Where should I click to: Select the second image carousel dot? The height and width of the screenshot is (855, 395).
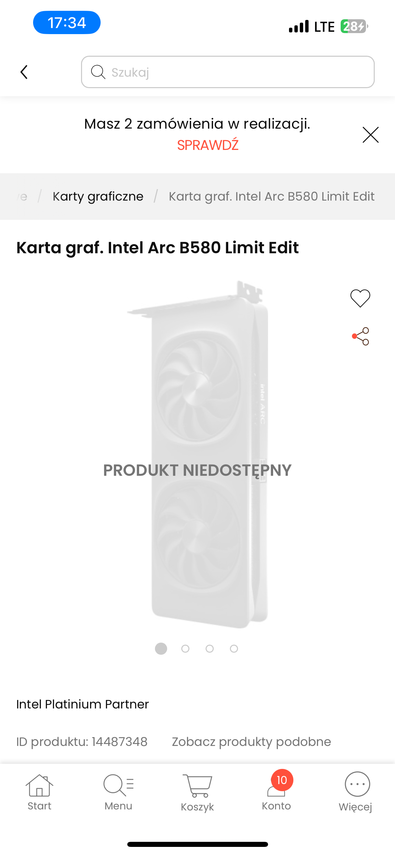[x=185, y=649]
